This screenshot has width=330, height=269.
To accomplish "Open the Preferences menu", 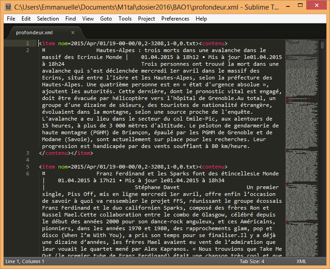I will click(x=175, y=19).
